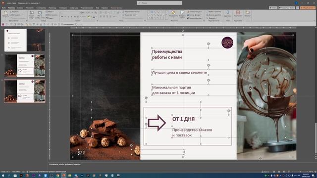
Task: Apply the font color swatch
Action: pyautogui.click(x=94, y=16)
